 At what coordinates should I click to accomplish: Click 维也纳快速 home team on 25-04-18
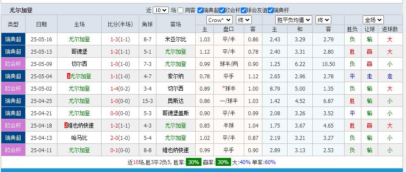coord(80,125)
